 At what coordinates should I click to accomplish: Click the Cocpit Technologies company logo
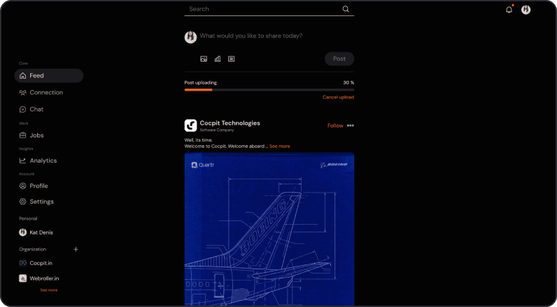pos(191,126)
